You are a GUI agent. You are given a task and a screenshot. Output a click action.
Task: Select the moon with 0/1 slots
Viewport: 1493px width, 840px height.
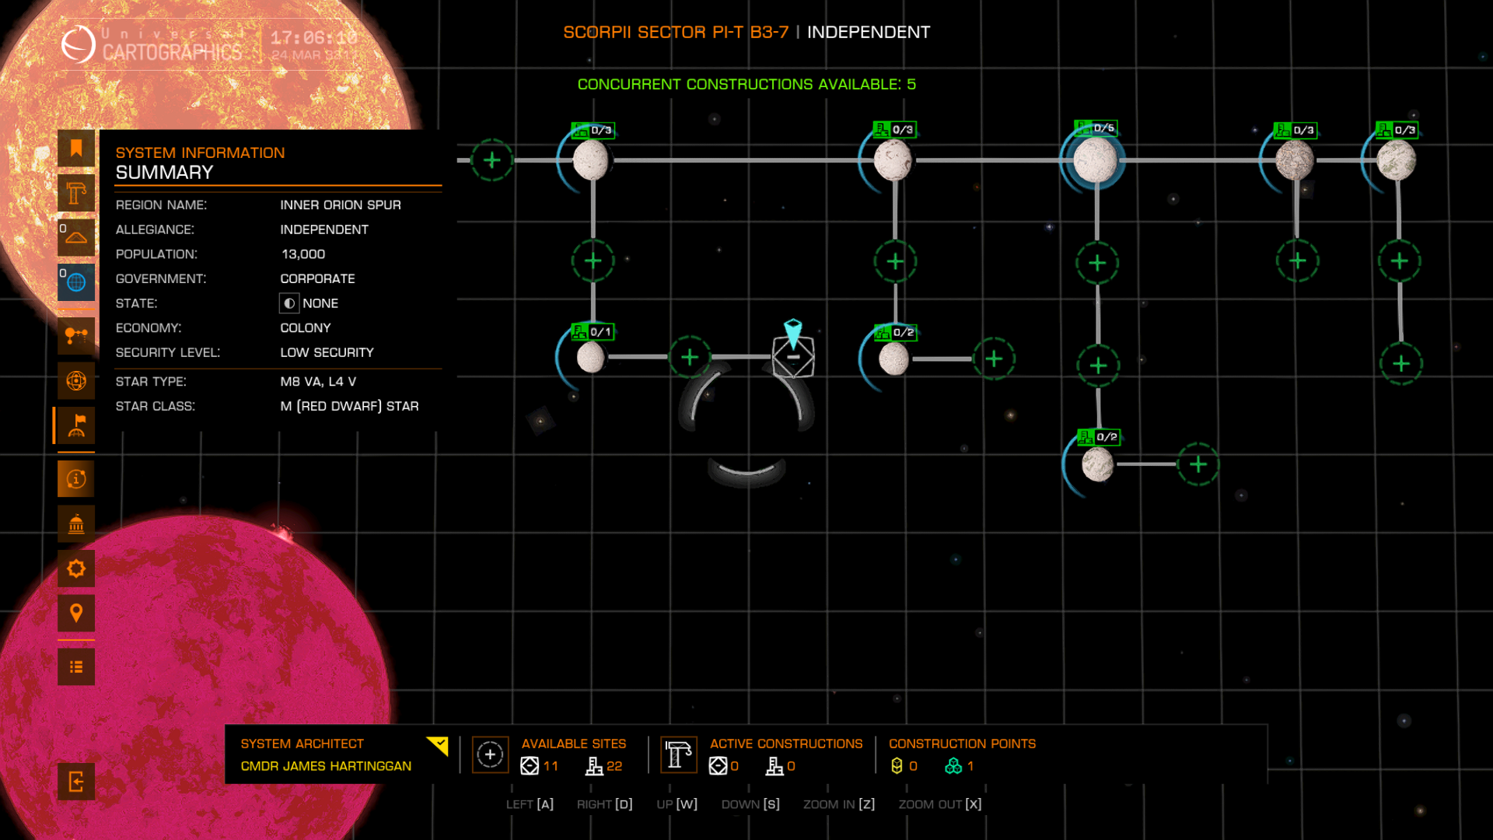(591, 358)
